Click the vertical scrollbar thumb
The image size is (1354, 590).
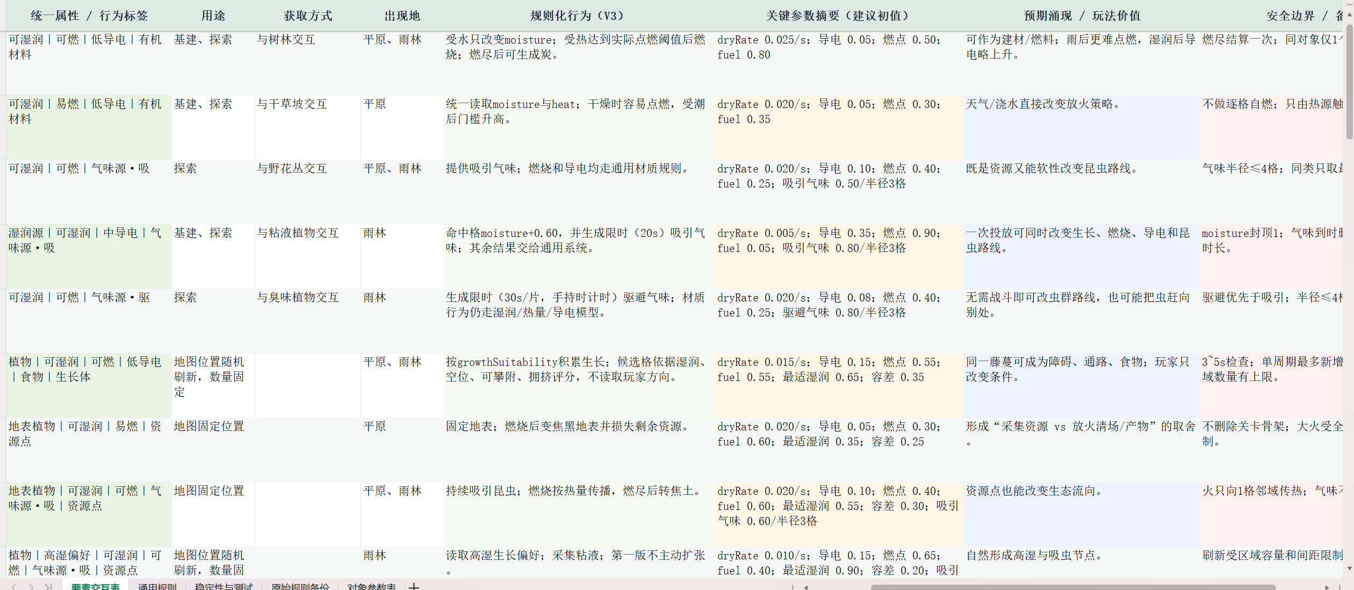tap(1349, 82)
